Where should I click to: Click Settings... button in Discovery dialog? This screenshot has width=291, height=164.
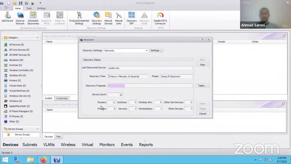coord(156,51)
